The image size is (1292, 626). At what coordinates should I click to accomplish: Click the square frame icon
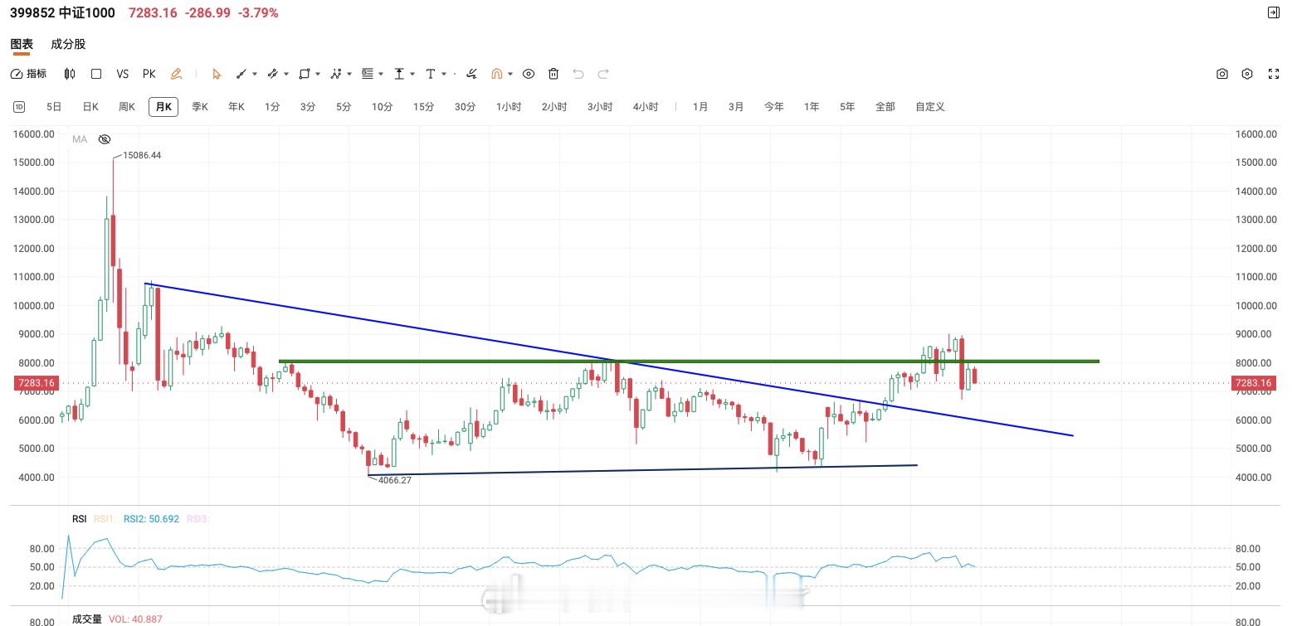point(96,74)
